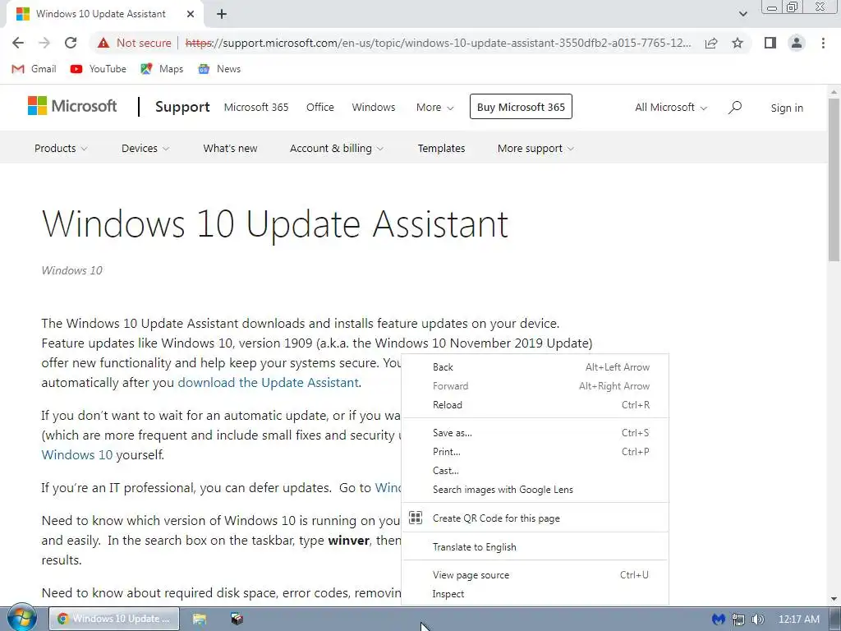Select View page source
This screenshot has width=841, height=631.
[535, 575]
